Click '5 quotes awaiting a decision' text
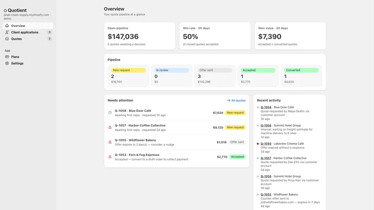Viewport: 374px width, 210px height. (126, 44)
